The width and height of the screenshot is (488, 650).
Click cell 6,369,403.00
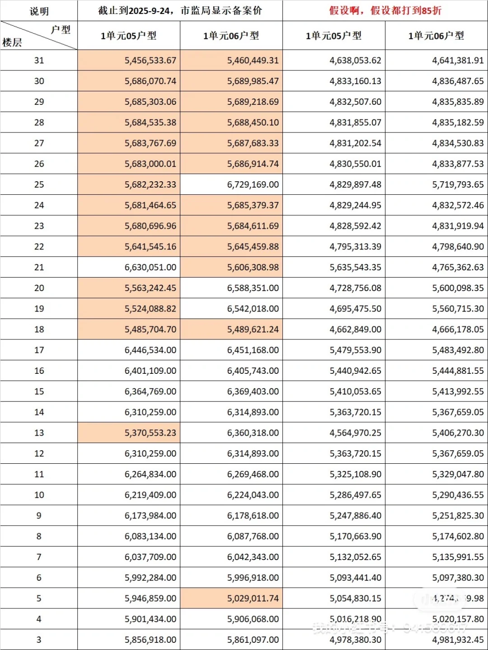231,391
